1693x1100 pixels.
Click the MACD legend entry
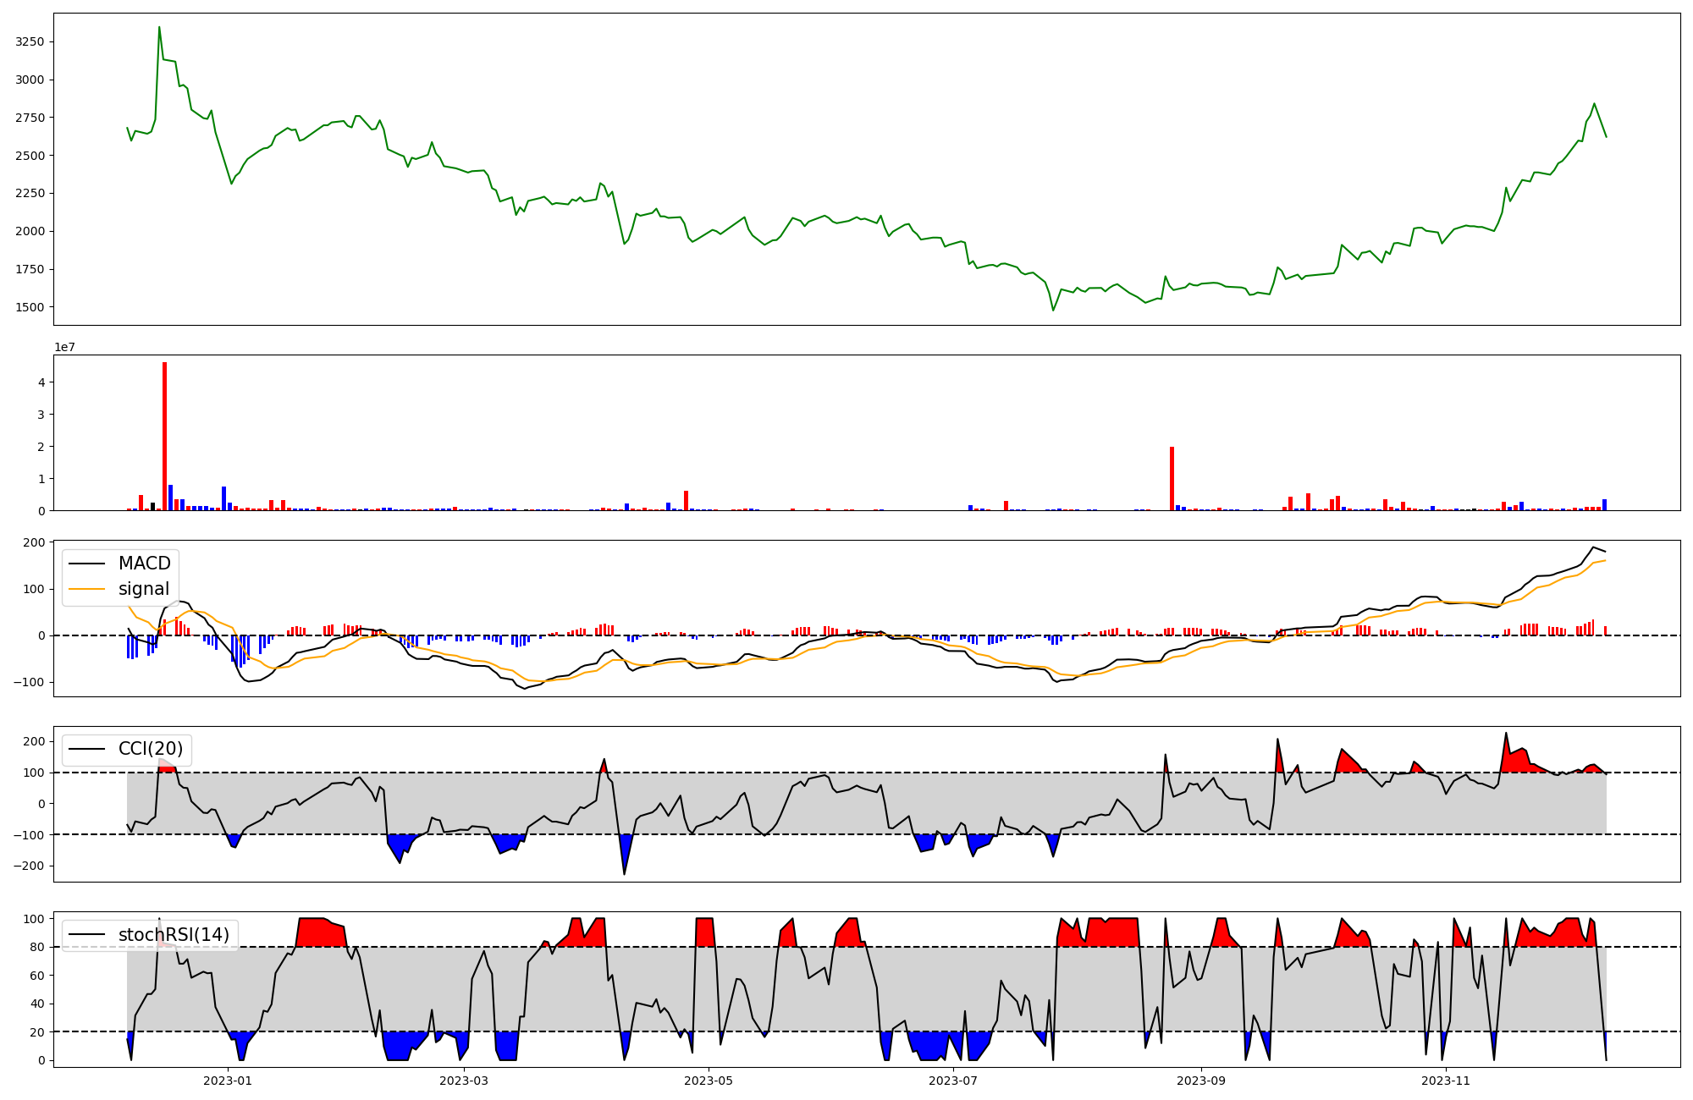pos(144,564)
